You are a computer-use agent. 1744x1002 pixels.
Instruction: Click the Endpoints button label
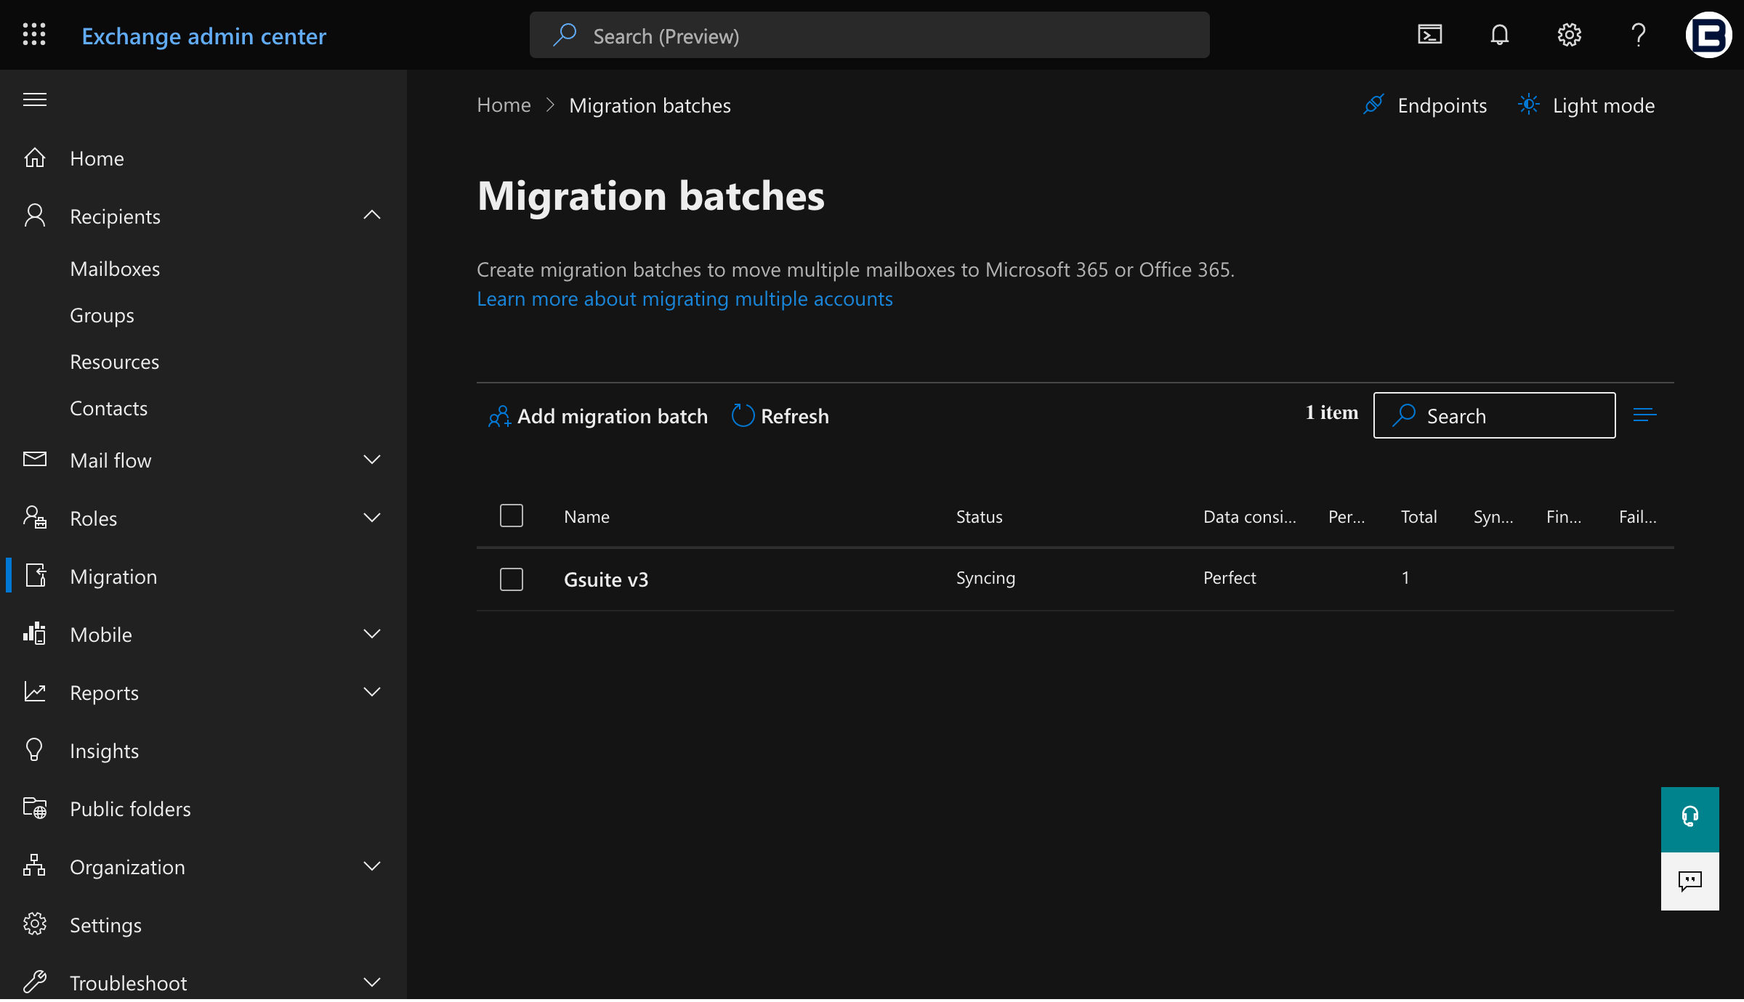click(x=1442, y=105)
